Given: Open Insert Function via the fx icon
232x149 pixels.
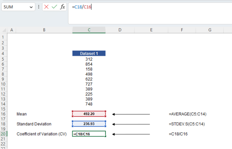Looking at the screenshot, I should click(63, 7).
